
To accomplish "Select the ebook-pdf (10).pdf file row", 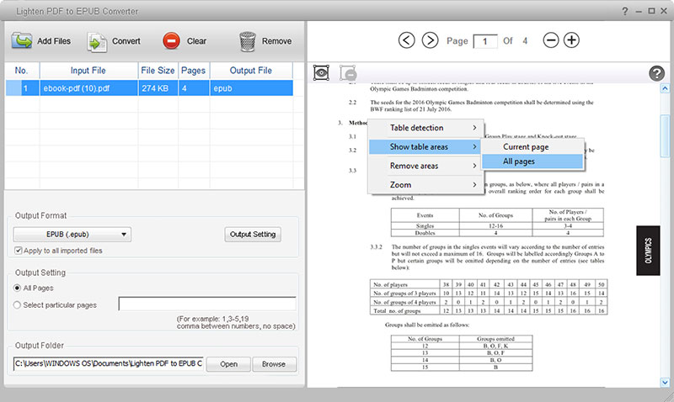I will [149, 88].
